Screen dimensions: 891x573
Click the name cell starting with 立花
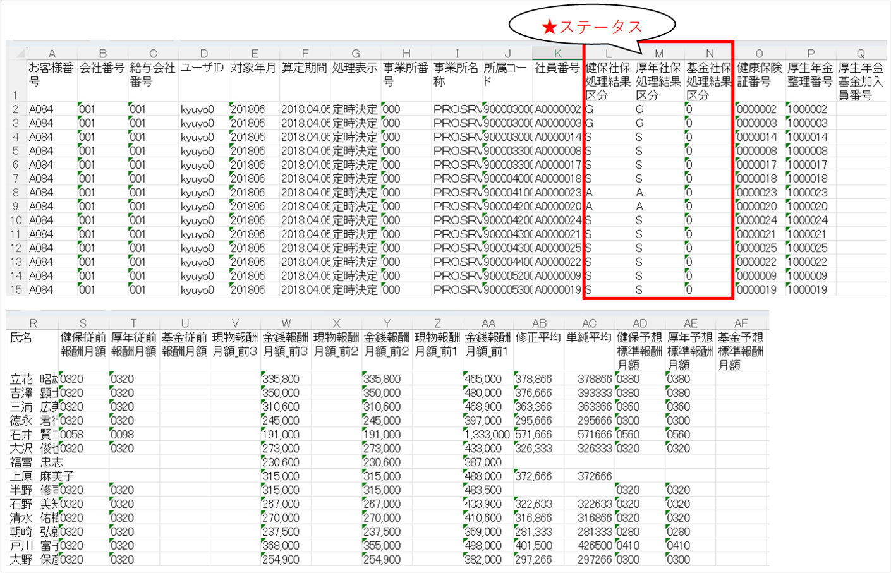[x=33, y=378]
